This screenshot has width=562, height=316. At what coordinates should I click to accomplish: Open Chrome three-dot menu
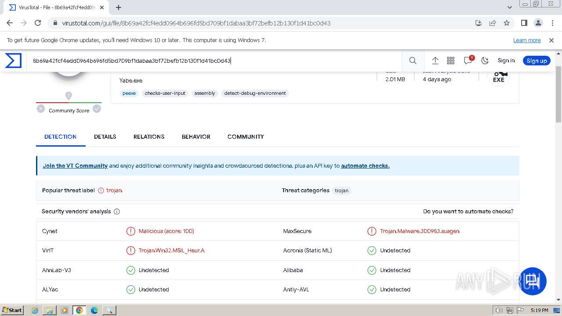tap(552, 23)
